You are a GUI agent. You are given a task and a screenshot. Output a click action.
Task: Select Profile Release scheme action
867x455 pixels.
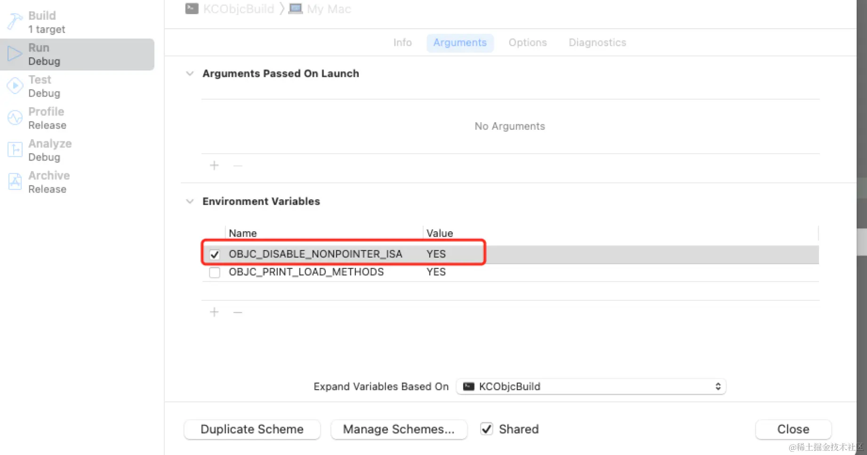(77, 118)
